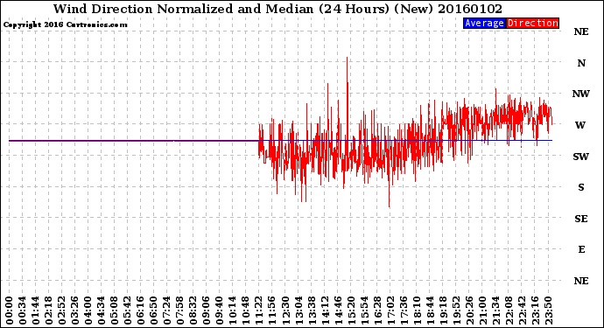Click the E direction axis label

[x=581, y=250]
